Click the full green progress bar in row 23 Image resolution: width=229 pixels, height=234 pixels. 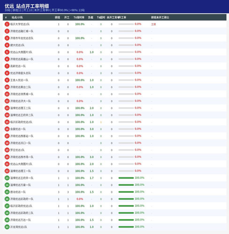[x=126, y=178]
